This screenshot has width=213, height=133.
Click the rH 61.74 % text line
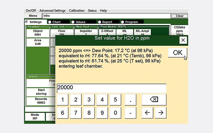(x=110, y=61)
